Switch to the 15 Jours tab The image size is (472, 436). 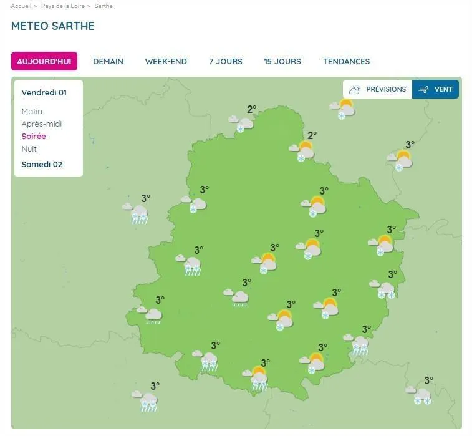(282, 61)
